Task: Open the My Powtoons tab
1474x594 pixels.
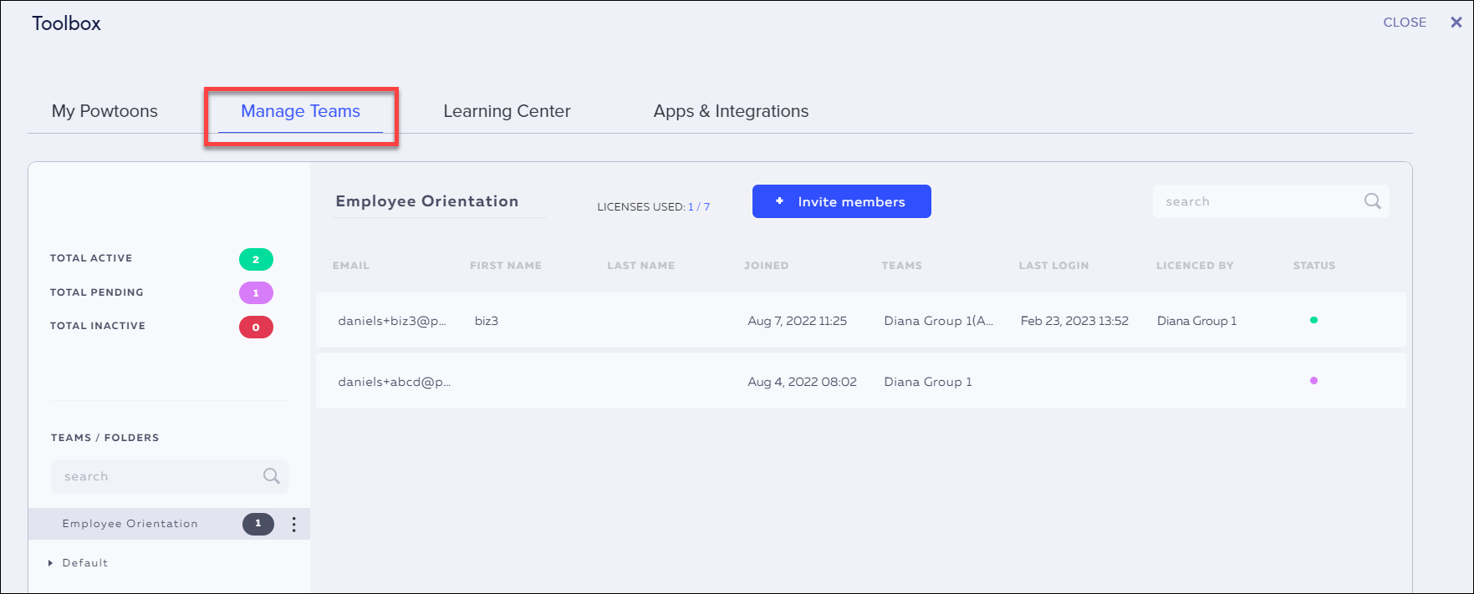Action: tap(105, 111)
